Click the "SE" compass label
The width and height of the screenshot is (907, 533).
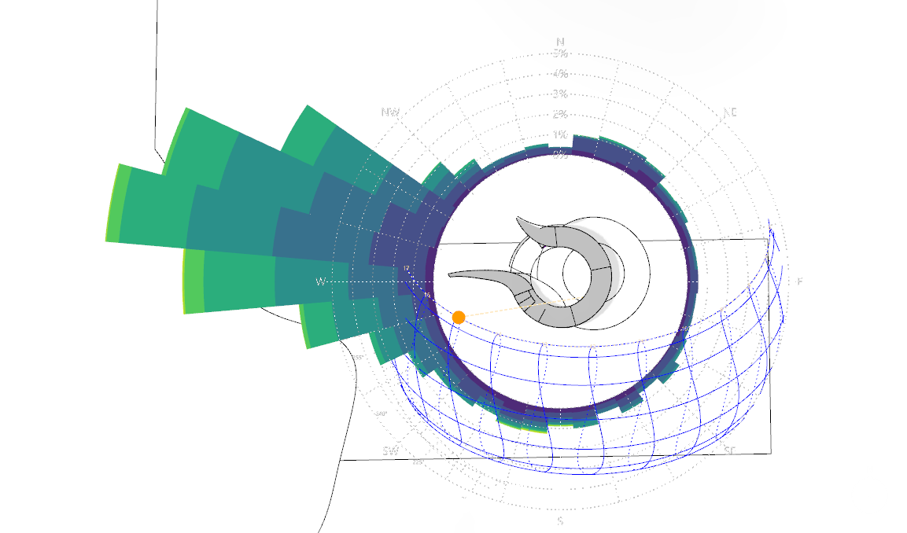point(730,450)
